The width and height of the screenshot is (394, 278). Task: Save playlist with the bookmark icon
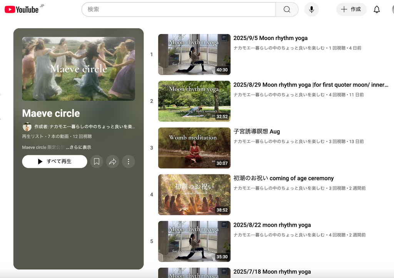point(97,162)
